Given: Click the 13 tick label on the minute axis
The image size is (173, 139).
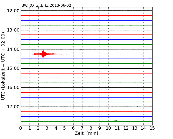Looking at the screenshot, I should (135, 128).
